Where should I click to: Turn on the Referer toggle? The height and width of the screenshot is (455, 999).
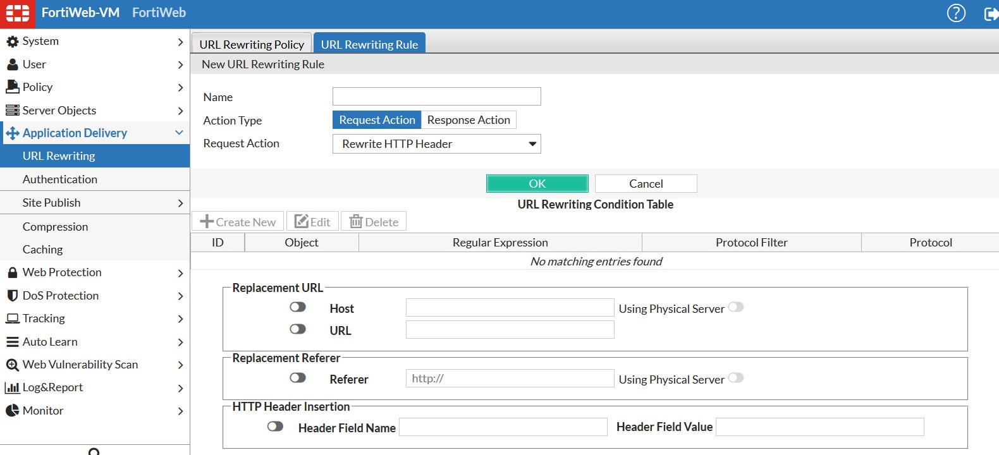(297, 378)
